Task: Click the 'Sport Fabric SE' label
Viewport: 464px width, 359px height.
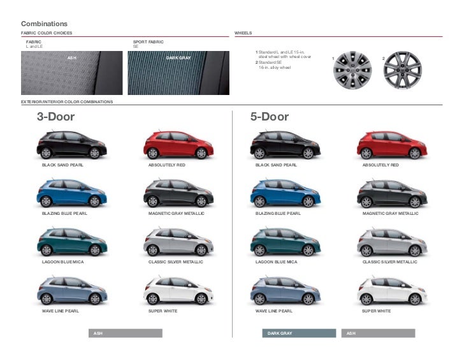Action: (149, 44)
